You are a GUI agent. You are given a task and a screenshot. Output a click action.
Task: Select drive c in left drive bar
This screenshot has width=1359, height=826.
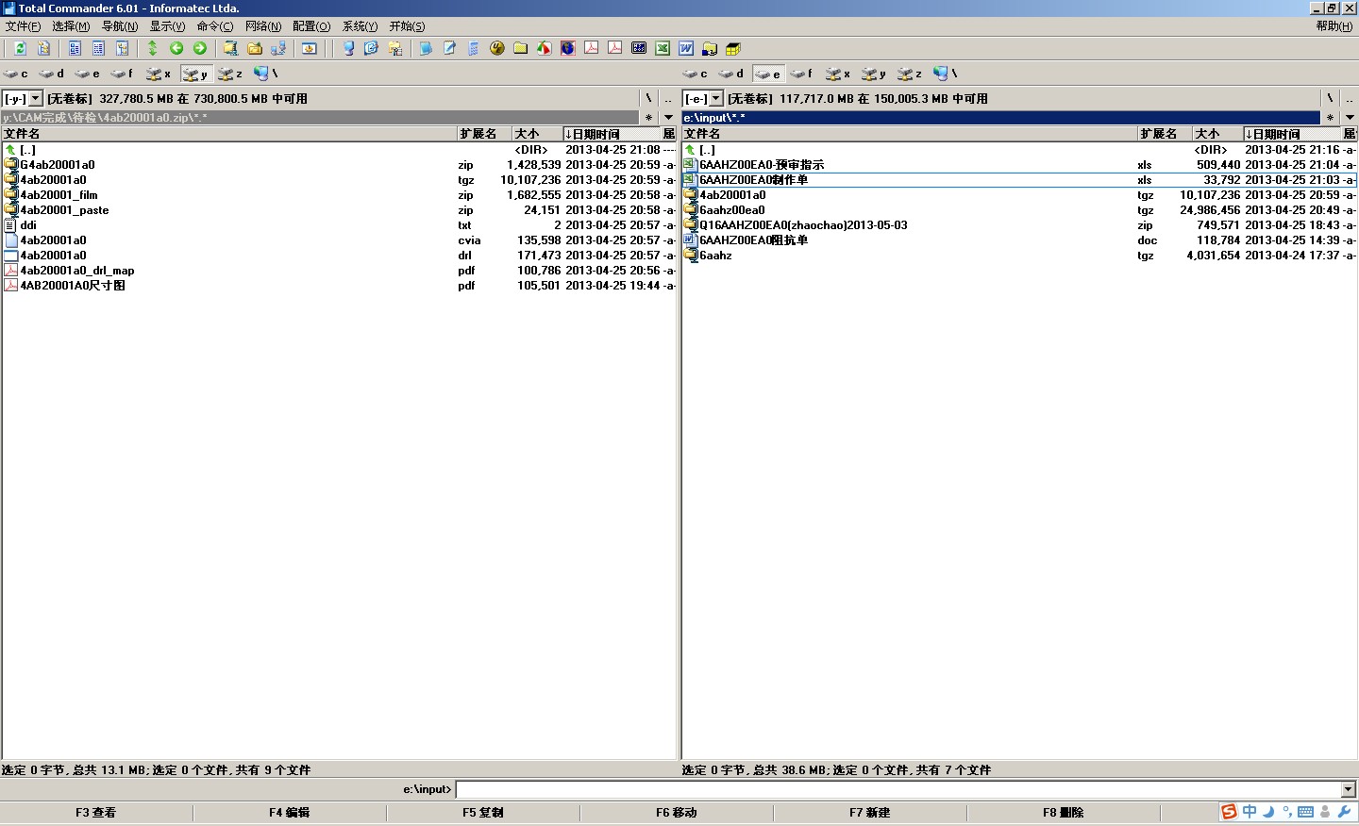click(x=15, y=74)
